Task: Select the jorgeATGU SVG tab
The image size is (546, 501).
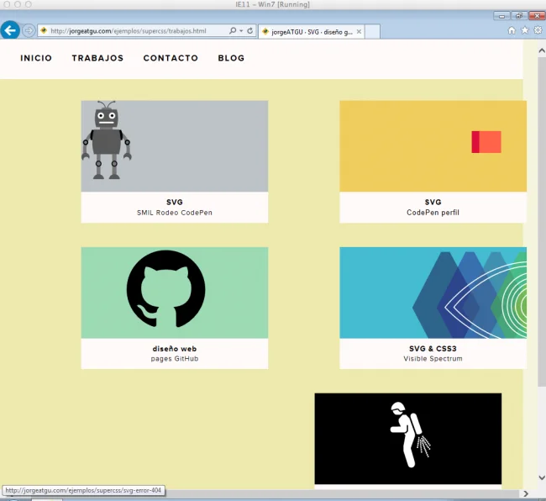Action: pyautogui.click(x=312, y=32)
